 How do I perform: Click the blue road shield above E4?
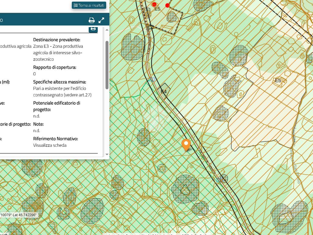[x=153, y=80]
